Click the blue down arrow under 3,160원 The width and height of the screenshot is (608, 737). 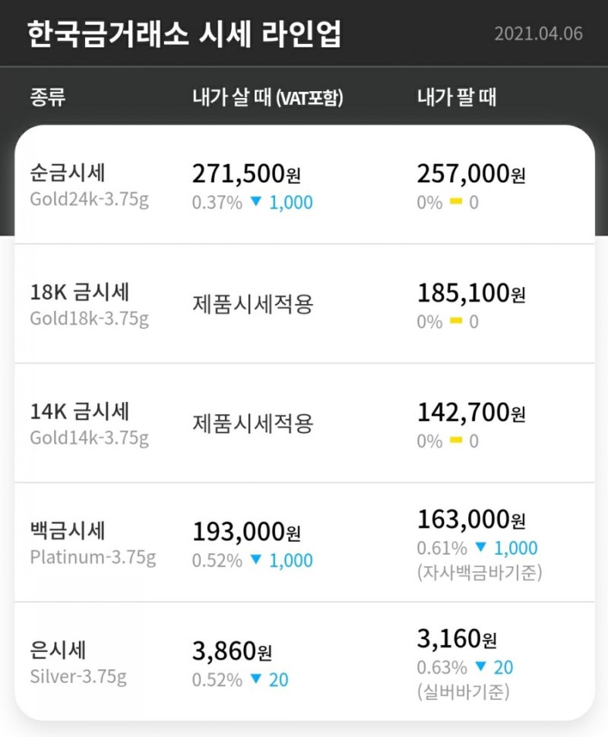pos(480,666)
